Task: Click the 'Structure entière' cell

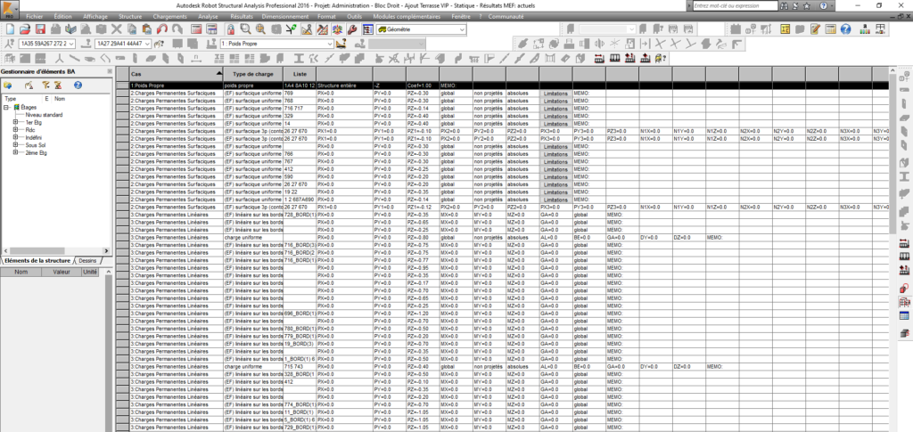Action: (x=345, y=86)
